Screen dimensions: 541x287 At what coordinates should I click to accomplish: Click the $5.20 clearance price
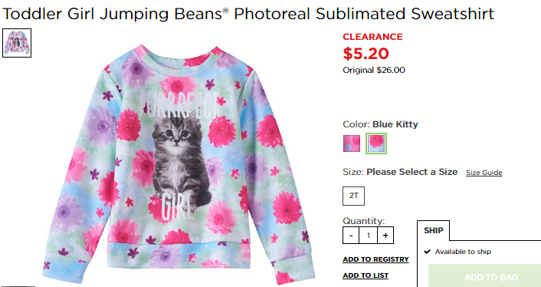pos(366,54)
